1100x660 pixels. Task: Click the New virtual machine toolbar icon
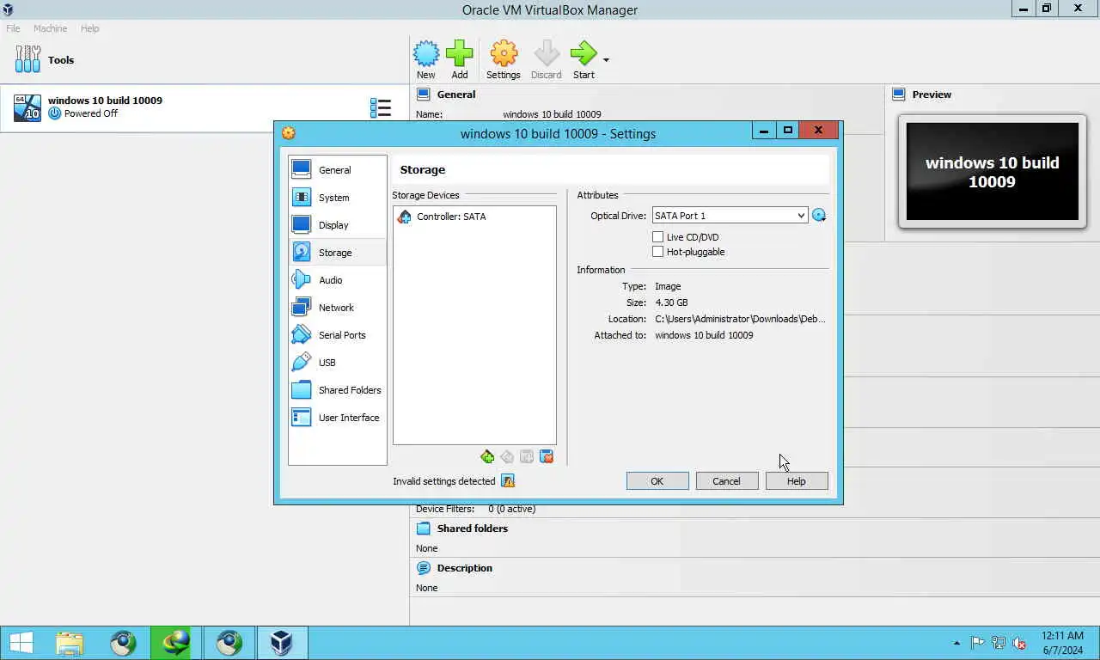tap(425, 54)
